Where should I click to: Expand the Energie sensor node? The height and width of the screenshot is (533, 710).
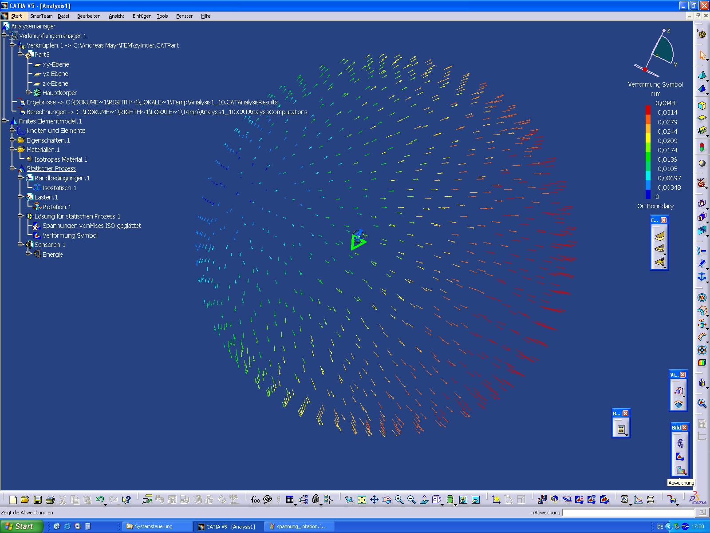[28, 254]
